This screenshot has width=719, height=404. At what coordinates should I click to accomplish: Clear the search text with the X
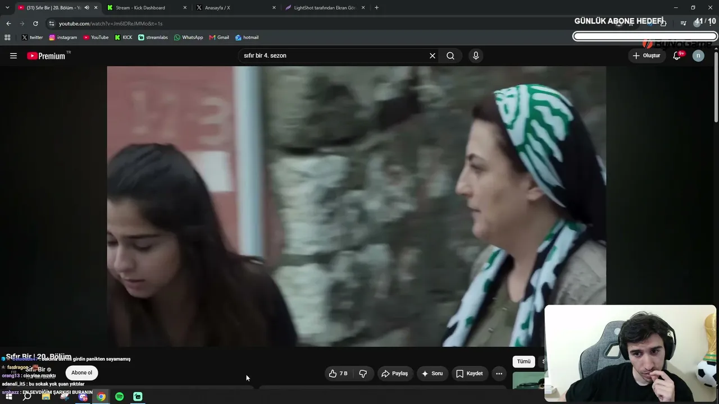click(433, 56)
